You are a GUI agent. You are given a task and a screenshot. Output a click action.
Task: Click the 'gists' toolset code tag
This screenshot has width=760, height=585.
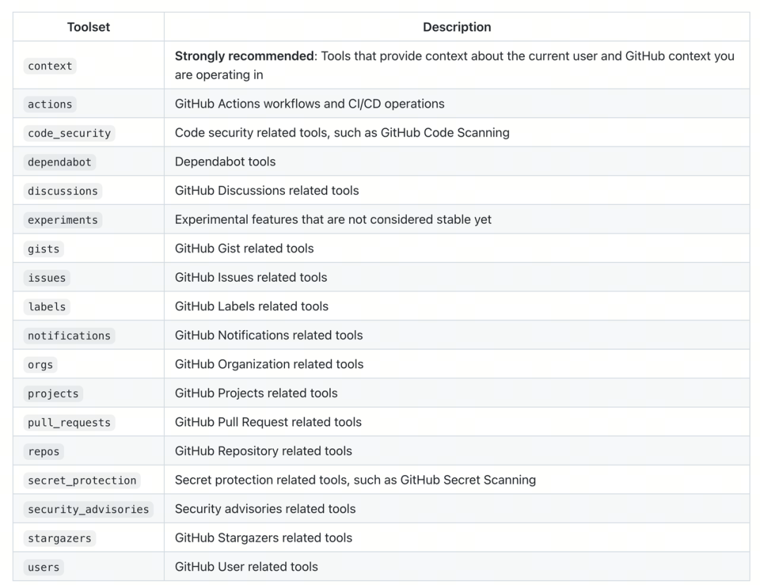[x=44, y=249]
